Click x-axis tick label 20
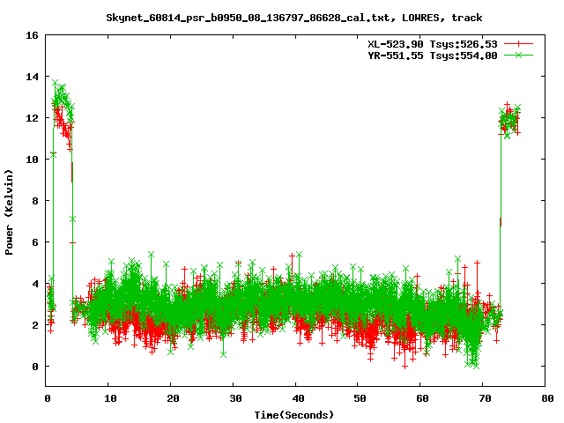This screenshot has height=423, width=564. (173, 398)
